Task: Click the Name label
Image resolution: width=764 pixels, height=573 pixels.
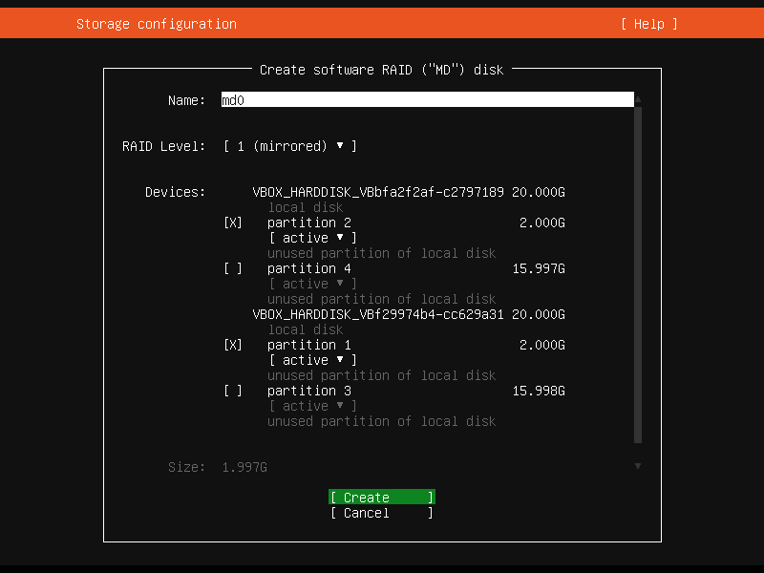Action: click(186, 100)
